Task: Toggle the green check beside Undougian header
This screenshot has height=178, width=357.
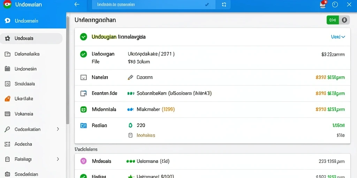Action: click(x=84, y=37)
